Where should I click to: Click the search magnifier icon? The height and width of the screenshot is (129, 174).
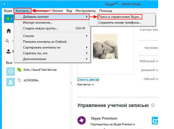click(x=7, y=41)
